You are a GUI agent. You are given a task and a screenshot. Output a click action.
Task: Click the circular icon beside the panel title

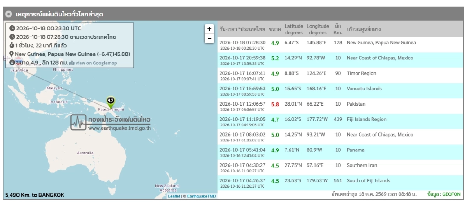click(9, 14)
